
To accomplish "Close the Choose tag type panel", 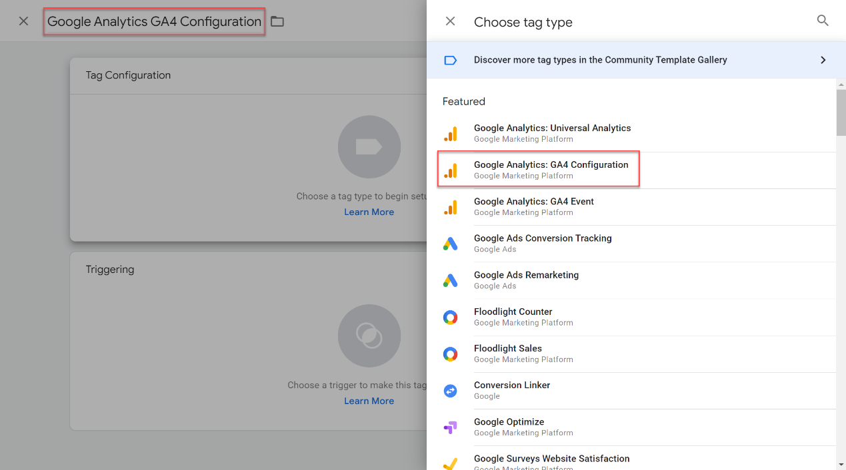I will tap(451, 21).
